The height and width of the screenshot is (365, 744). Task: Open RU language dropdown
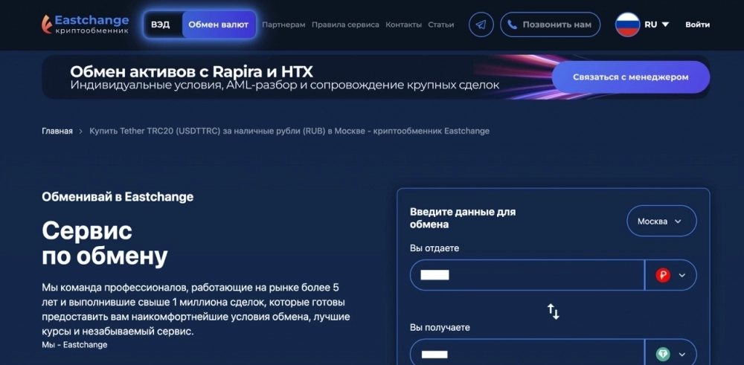657,25
